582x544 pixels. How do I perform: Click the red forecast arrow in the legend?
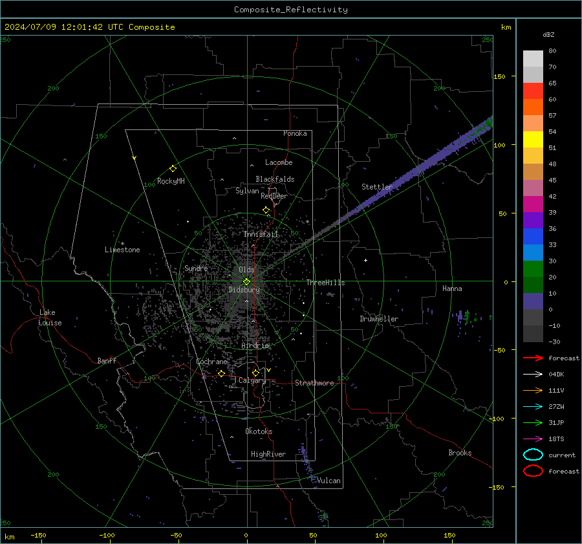(533, 358)
